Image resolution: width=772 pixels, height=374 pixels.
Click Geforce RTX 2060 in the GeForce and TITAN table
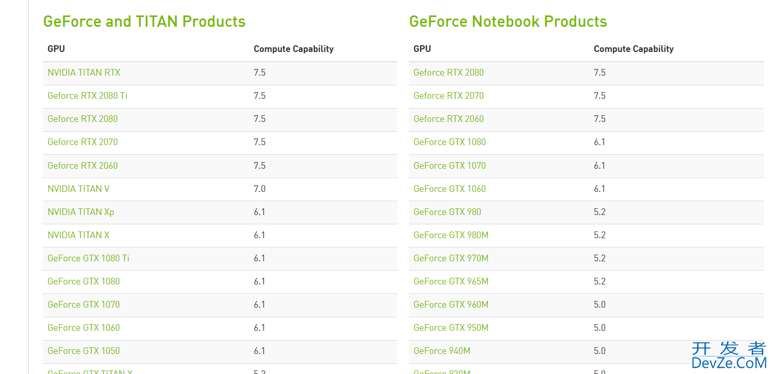tap(83, 166)
